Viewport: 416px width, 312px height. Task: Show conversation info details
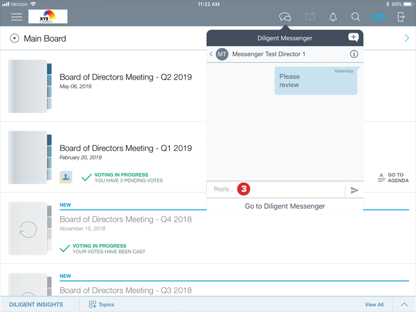click(x=354, y=54)
